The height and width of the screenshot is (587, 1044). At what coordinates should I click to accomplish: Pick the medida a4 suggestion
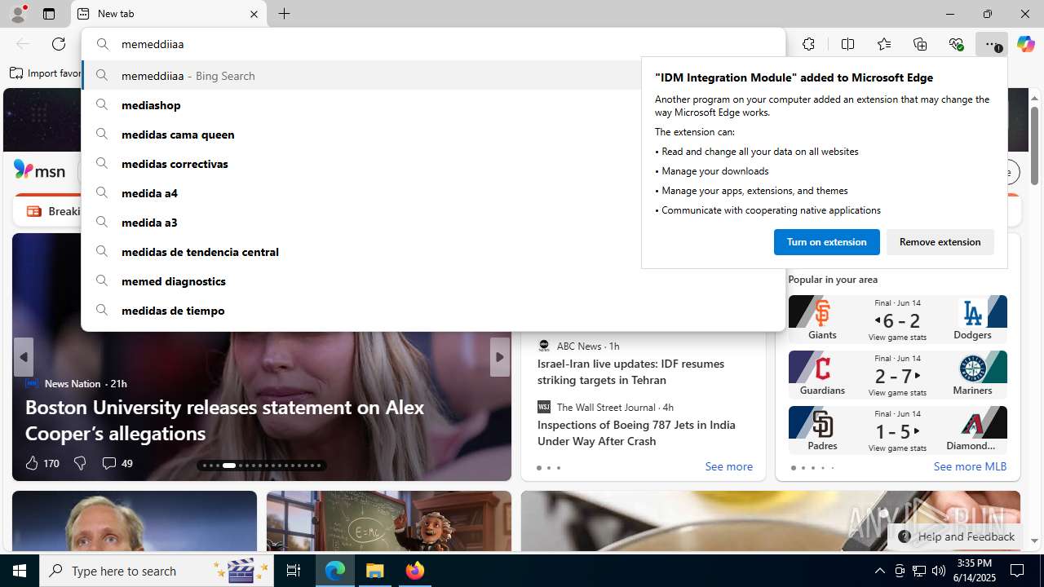coord(361,193)
